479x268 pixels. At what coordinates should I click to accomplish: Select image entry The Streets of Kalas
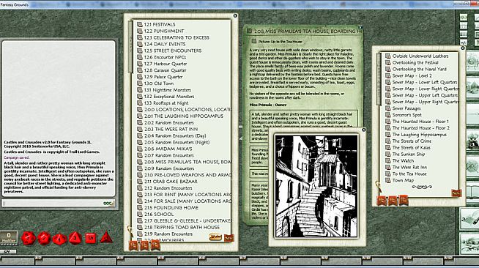pos(411,148)
